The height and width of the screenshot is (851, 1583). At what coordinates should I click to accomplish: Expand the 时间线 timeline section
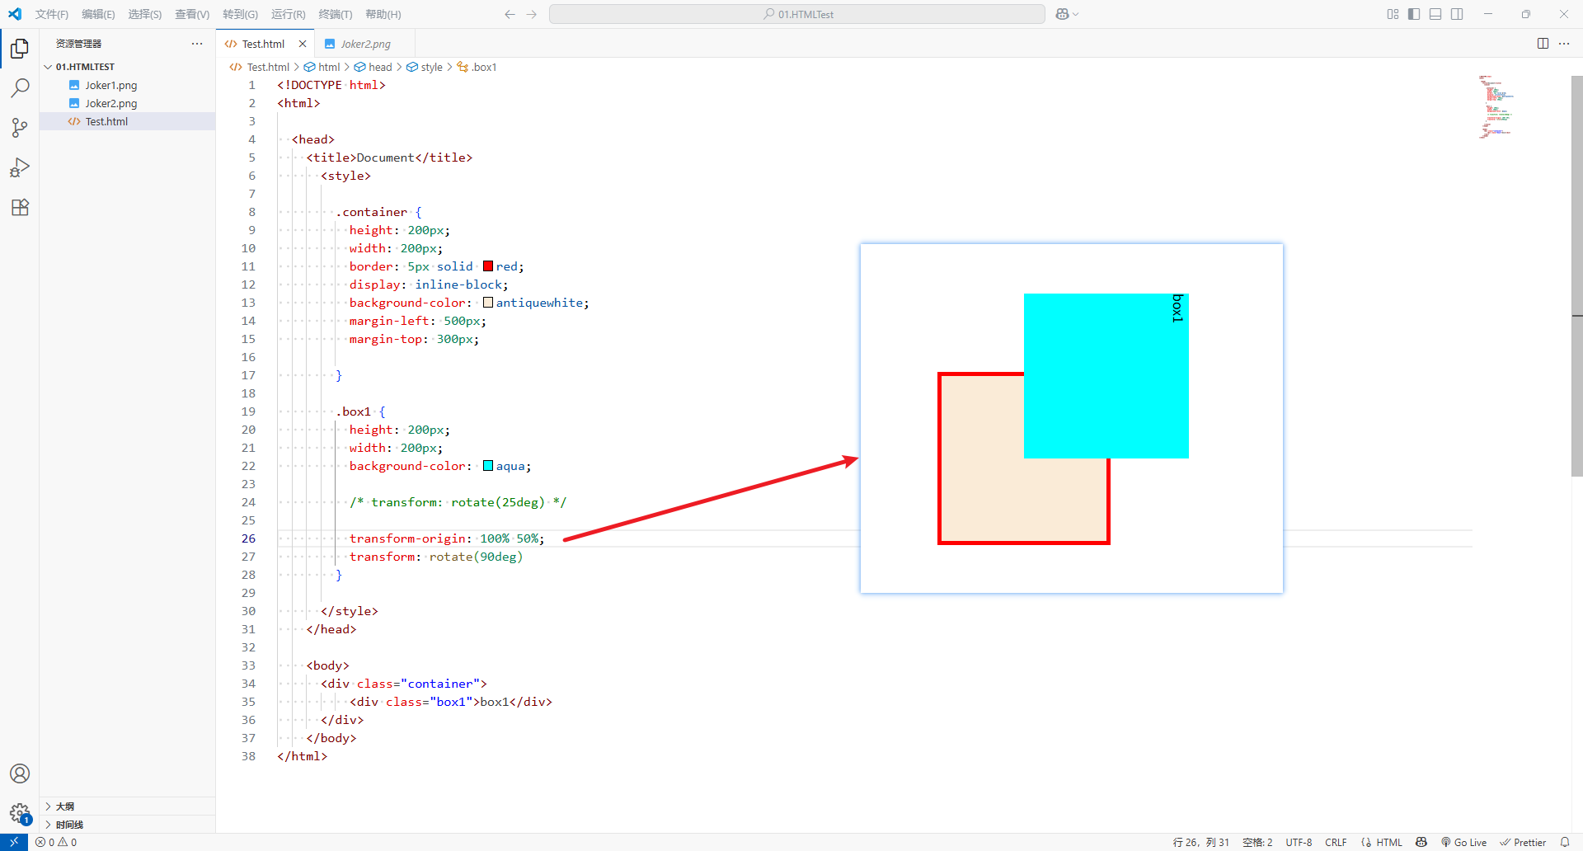tap(127, 825)
